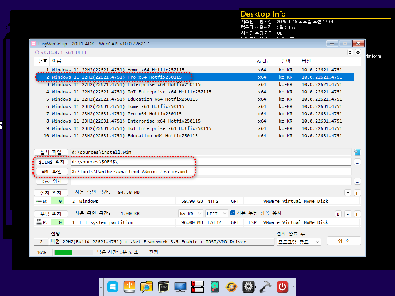Launch the USB drive tool in dock
Image resolution: width=395 pixels, height=296 pixels.
point(130,287)
